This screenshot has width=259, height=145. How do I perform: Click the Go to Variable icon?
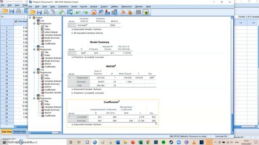point(107,12)
